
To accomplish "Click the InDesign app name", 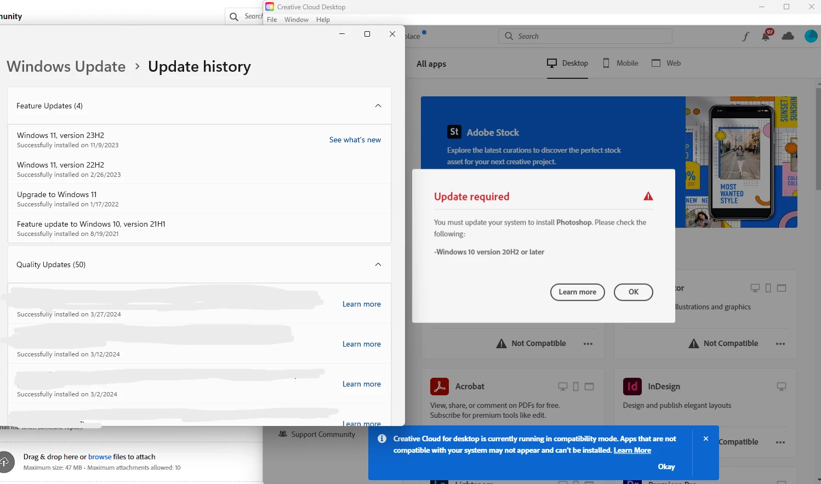I will pos(664,386).
